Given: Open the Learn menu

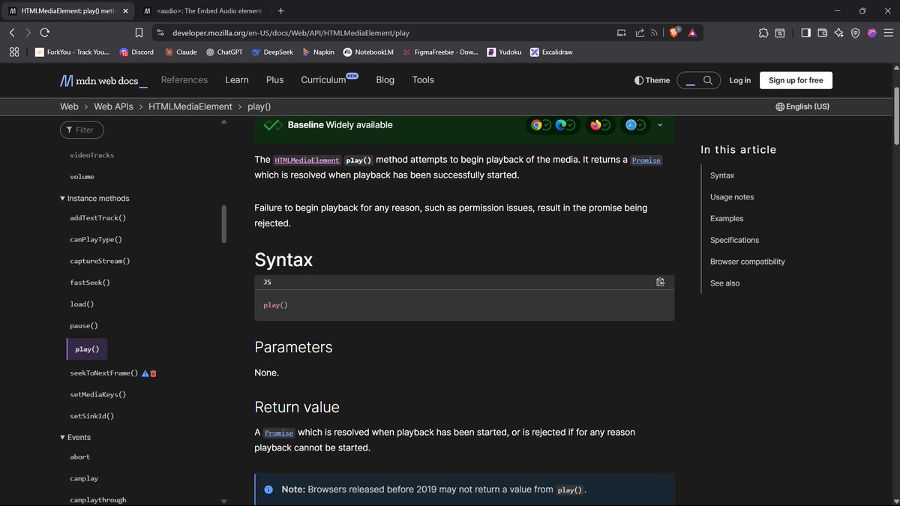Looking at the screenshot, I should tap(237, 79).
